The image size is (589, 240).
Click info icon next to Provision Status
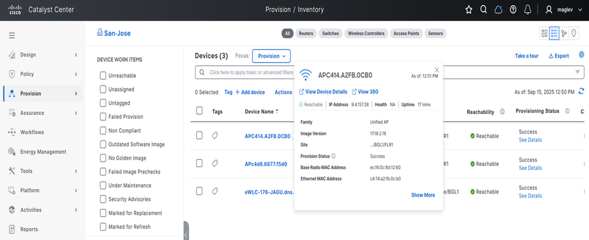[334, 156]
